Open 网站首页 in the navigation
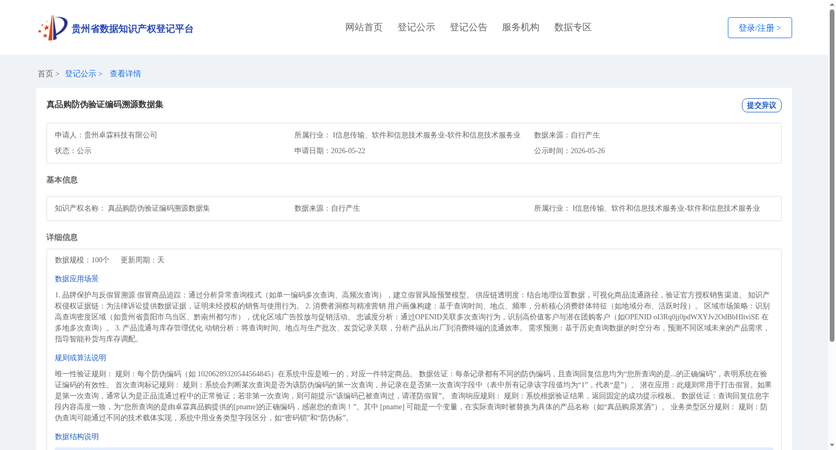 point(364,27)
